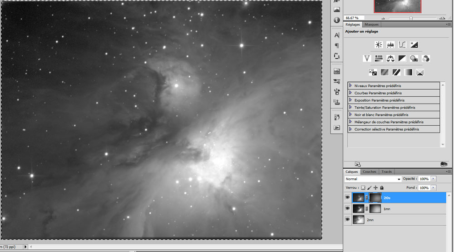Switch to the Tracés tab
454x252 pixels.
[386, 171]
